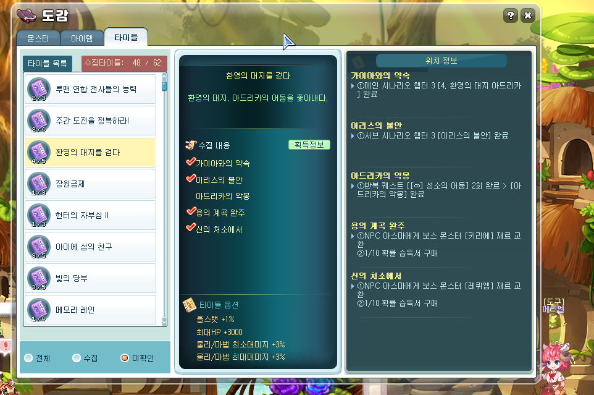Screen dimensions: 594x395
Task: Click the scrollbar down arrow in title list
Action: 164,321
